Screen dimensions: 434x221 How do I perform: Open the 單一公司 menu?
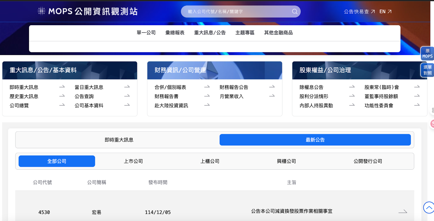point(146,33)
